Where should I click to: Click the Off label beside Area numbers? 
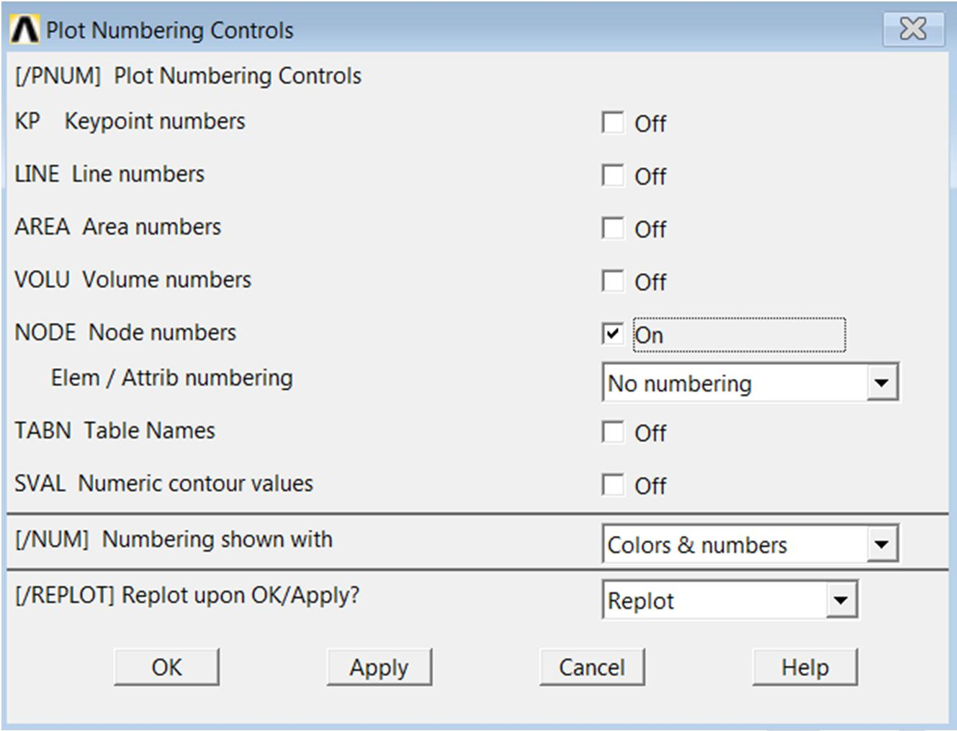click(650, 229)
